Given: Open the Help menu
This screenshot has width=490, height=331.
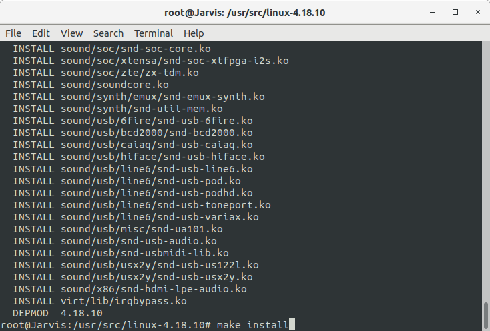Looking at the screenshot, I should point(194,33).
